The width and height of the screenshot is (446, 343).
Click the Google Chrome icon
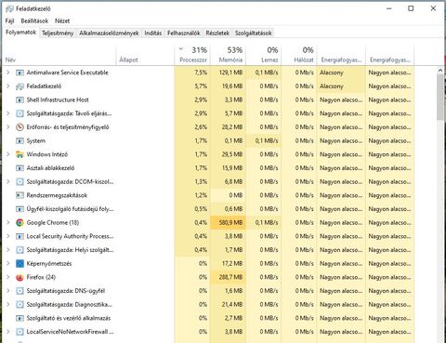pos(20,223)
